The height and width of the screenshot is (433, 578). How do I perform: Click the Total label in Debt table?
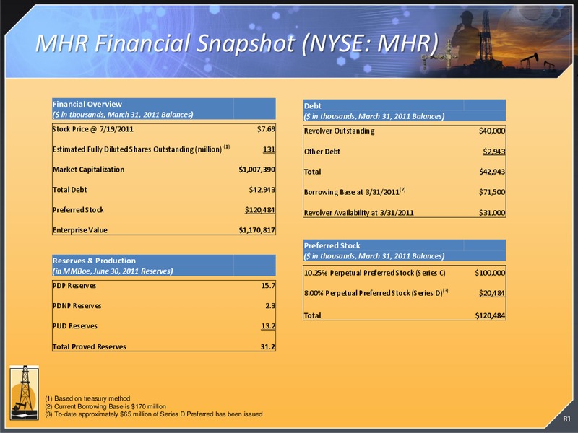pos(312,172)
